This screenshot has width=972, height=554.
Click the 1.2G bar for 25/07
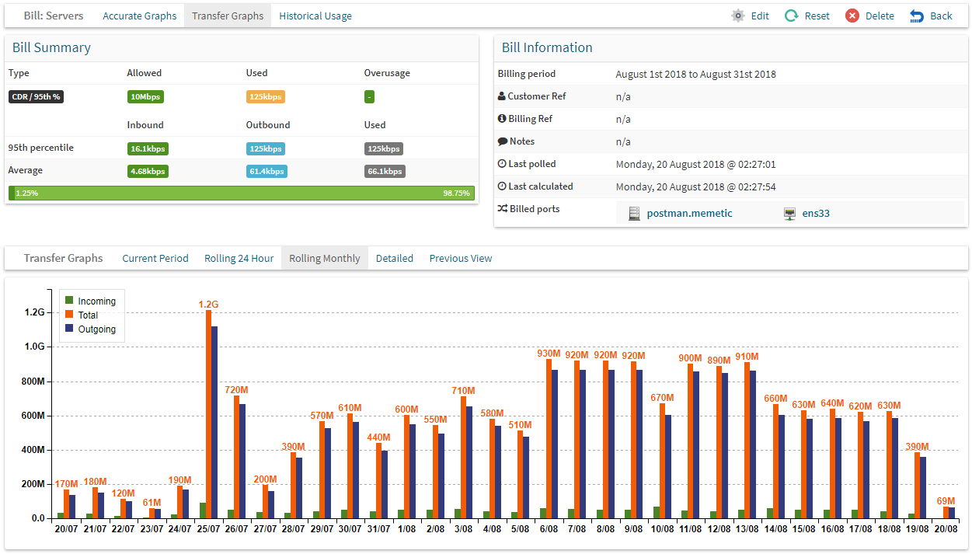point(208,414)
